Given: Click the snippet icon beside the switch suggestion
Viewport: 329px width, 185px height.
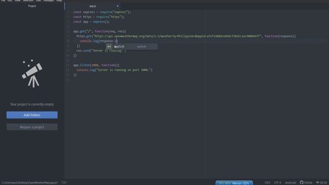Looking at the screenshot, I should point(109,47).
